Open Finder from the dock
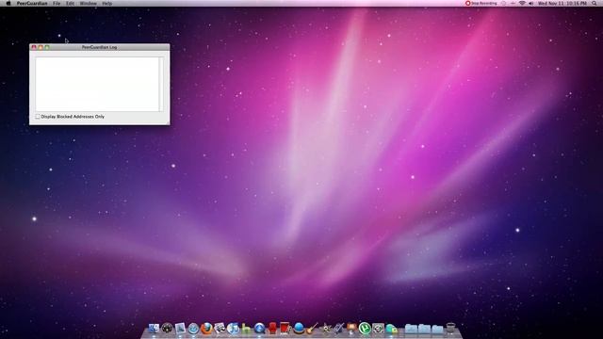Viewport: 603px width, 339px height. 154,329
